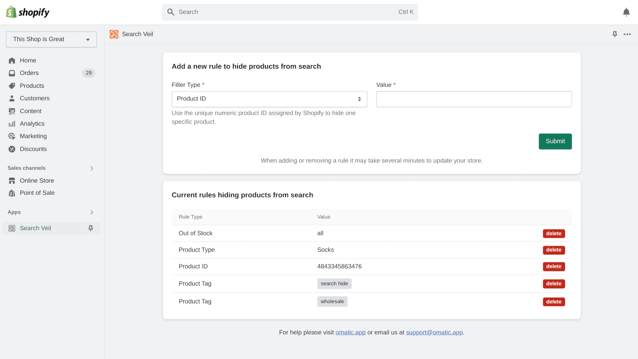Select the Content sidebar icon
Image resolution: width=638 pixels, height=359 pixels.
(12, 111)
